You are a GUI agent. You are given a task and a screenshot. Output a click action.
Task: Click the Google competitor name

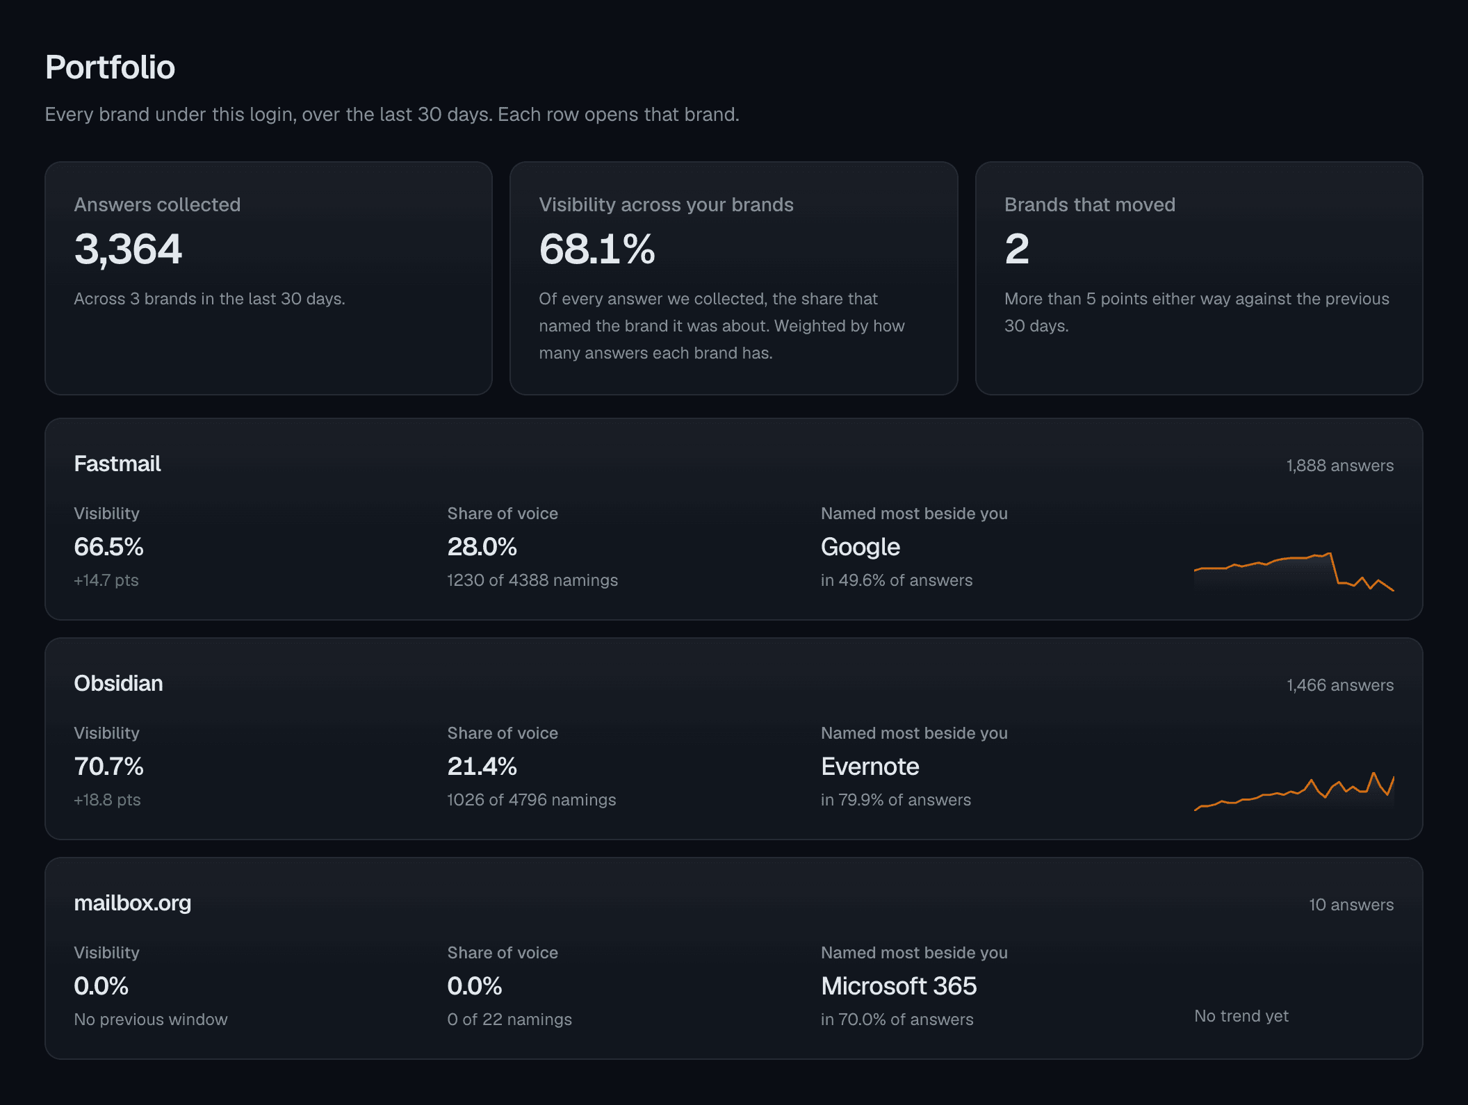click(x=861, y=548)
